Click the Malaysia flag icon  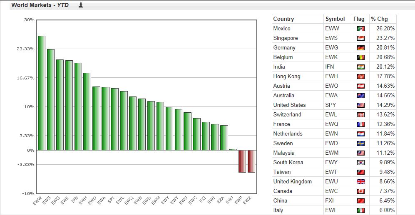pos(361,153)
